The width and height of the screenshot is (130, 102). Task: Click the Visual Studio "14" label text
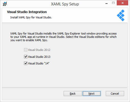(x=39, y=63)
